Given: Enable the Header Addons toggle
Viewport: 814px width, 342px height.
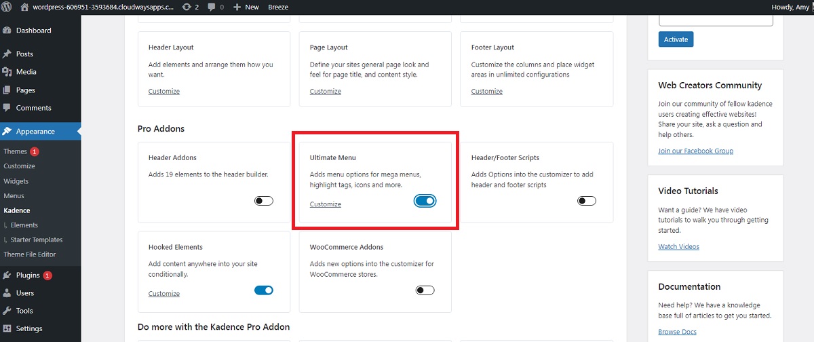Looking at the screenshot, I should [x=264, y=201].
